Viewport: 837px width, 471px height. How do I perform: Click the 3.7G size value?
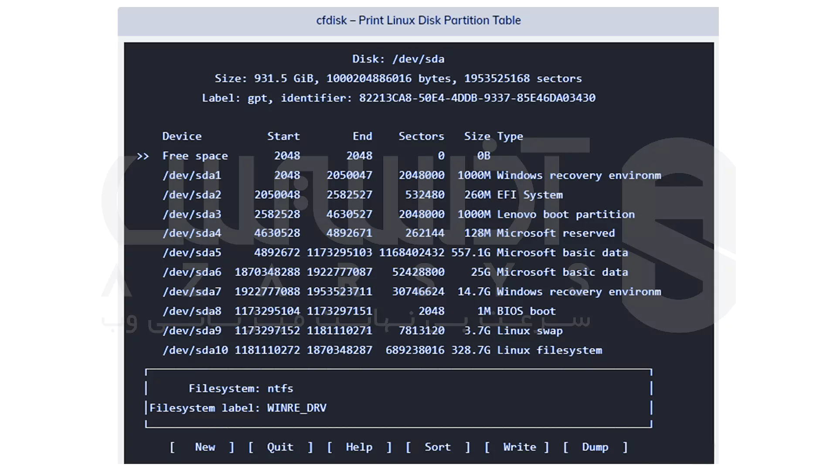(477, 331)
